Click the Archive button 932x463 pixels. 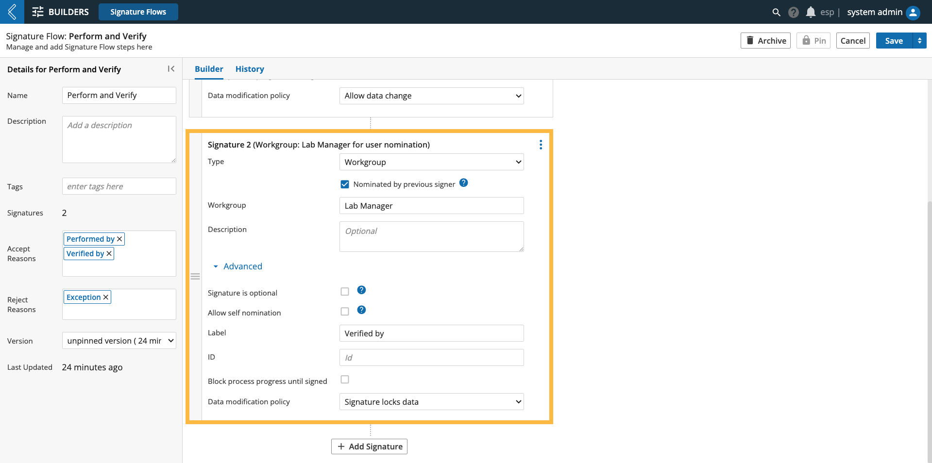(x=765, y=41)
